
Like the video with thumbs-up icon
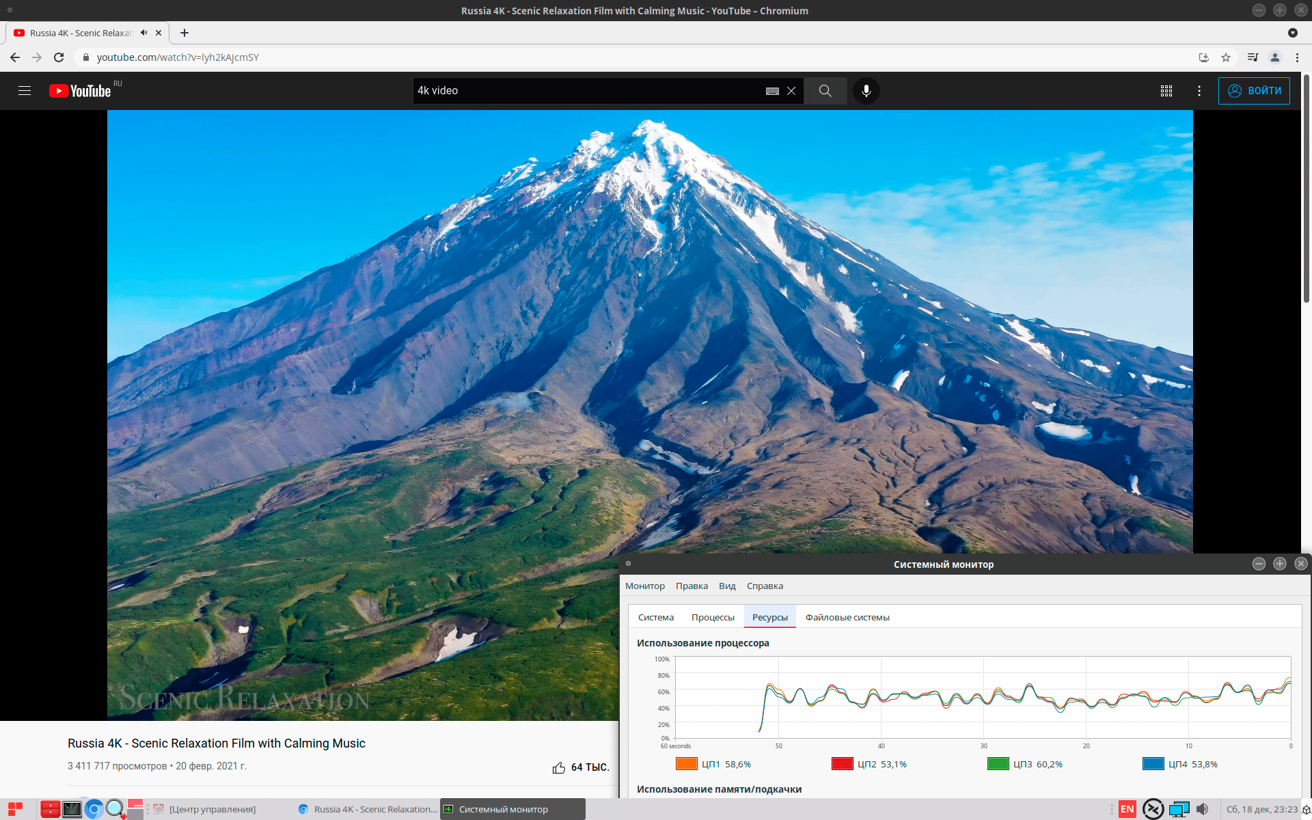[x=559, y=767]
